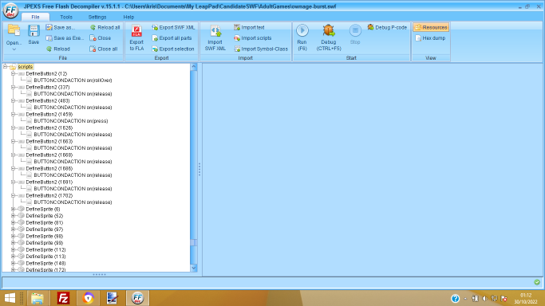The width and height of the screenshot is (545, 306).
Task: Select DefineButton2 (1626) tree item
Action: click(x=49, y=127)
